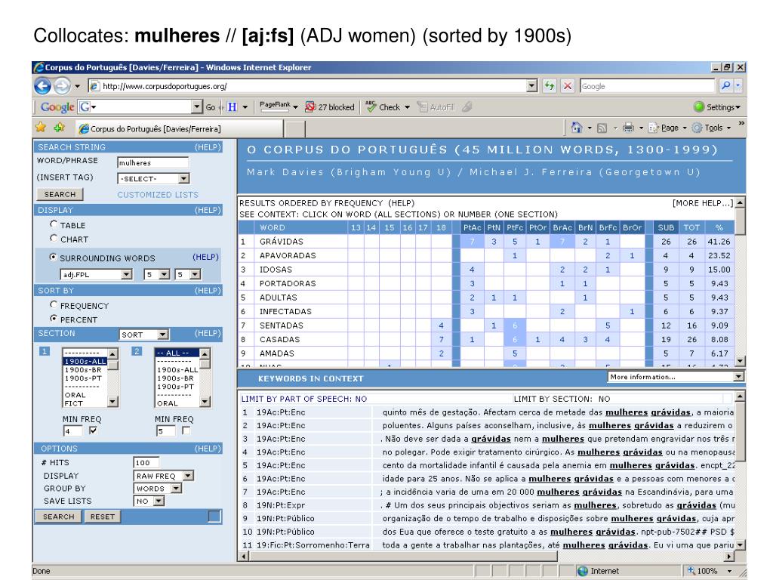Click the MORE HELP link
This screenshot has height=580, width=773.
pos(703,203)
